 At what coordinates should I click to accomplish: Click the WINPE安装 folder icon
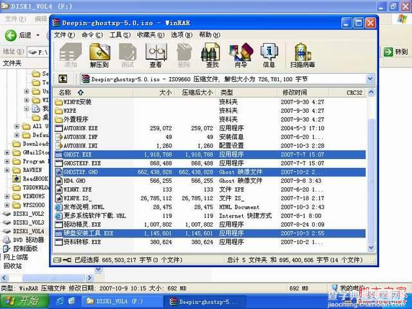tap(59, 102)
